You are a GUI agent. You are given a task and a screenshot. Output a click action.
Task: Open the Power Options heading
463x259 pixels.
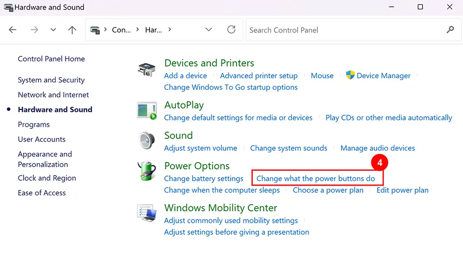click(197, 166)
